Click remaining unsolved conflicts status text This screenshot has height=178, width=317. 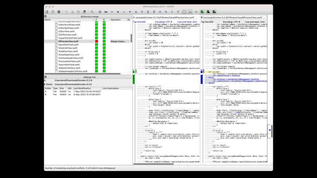[80, 168]
